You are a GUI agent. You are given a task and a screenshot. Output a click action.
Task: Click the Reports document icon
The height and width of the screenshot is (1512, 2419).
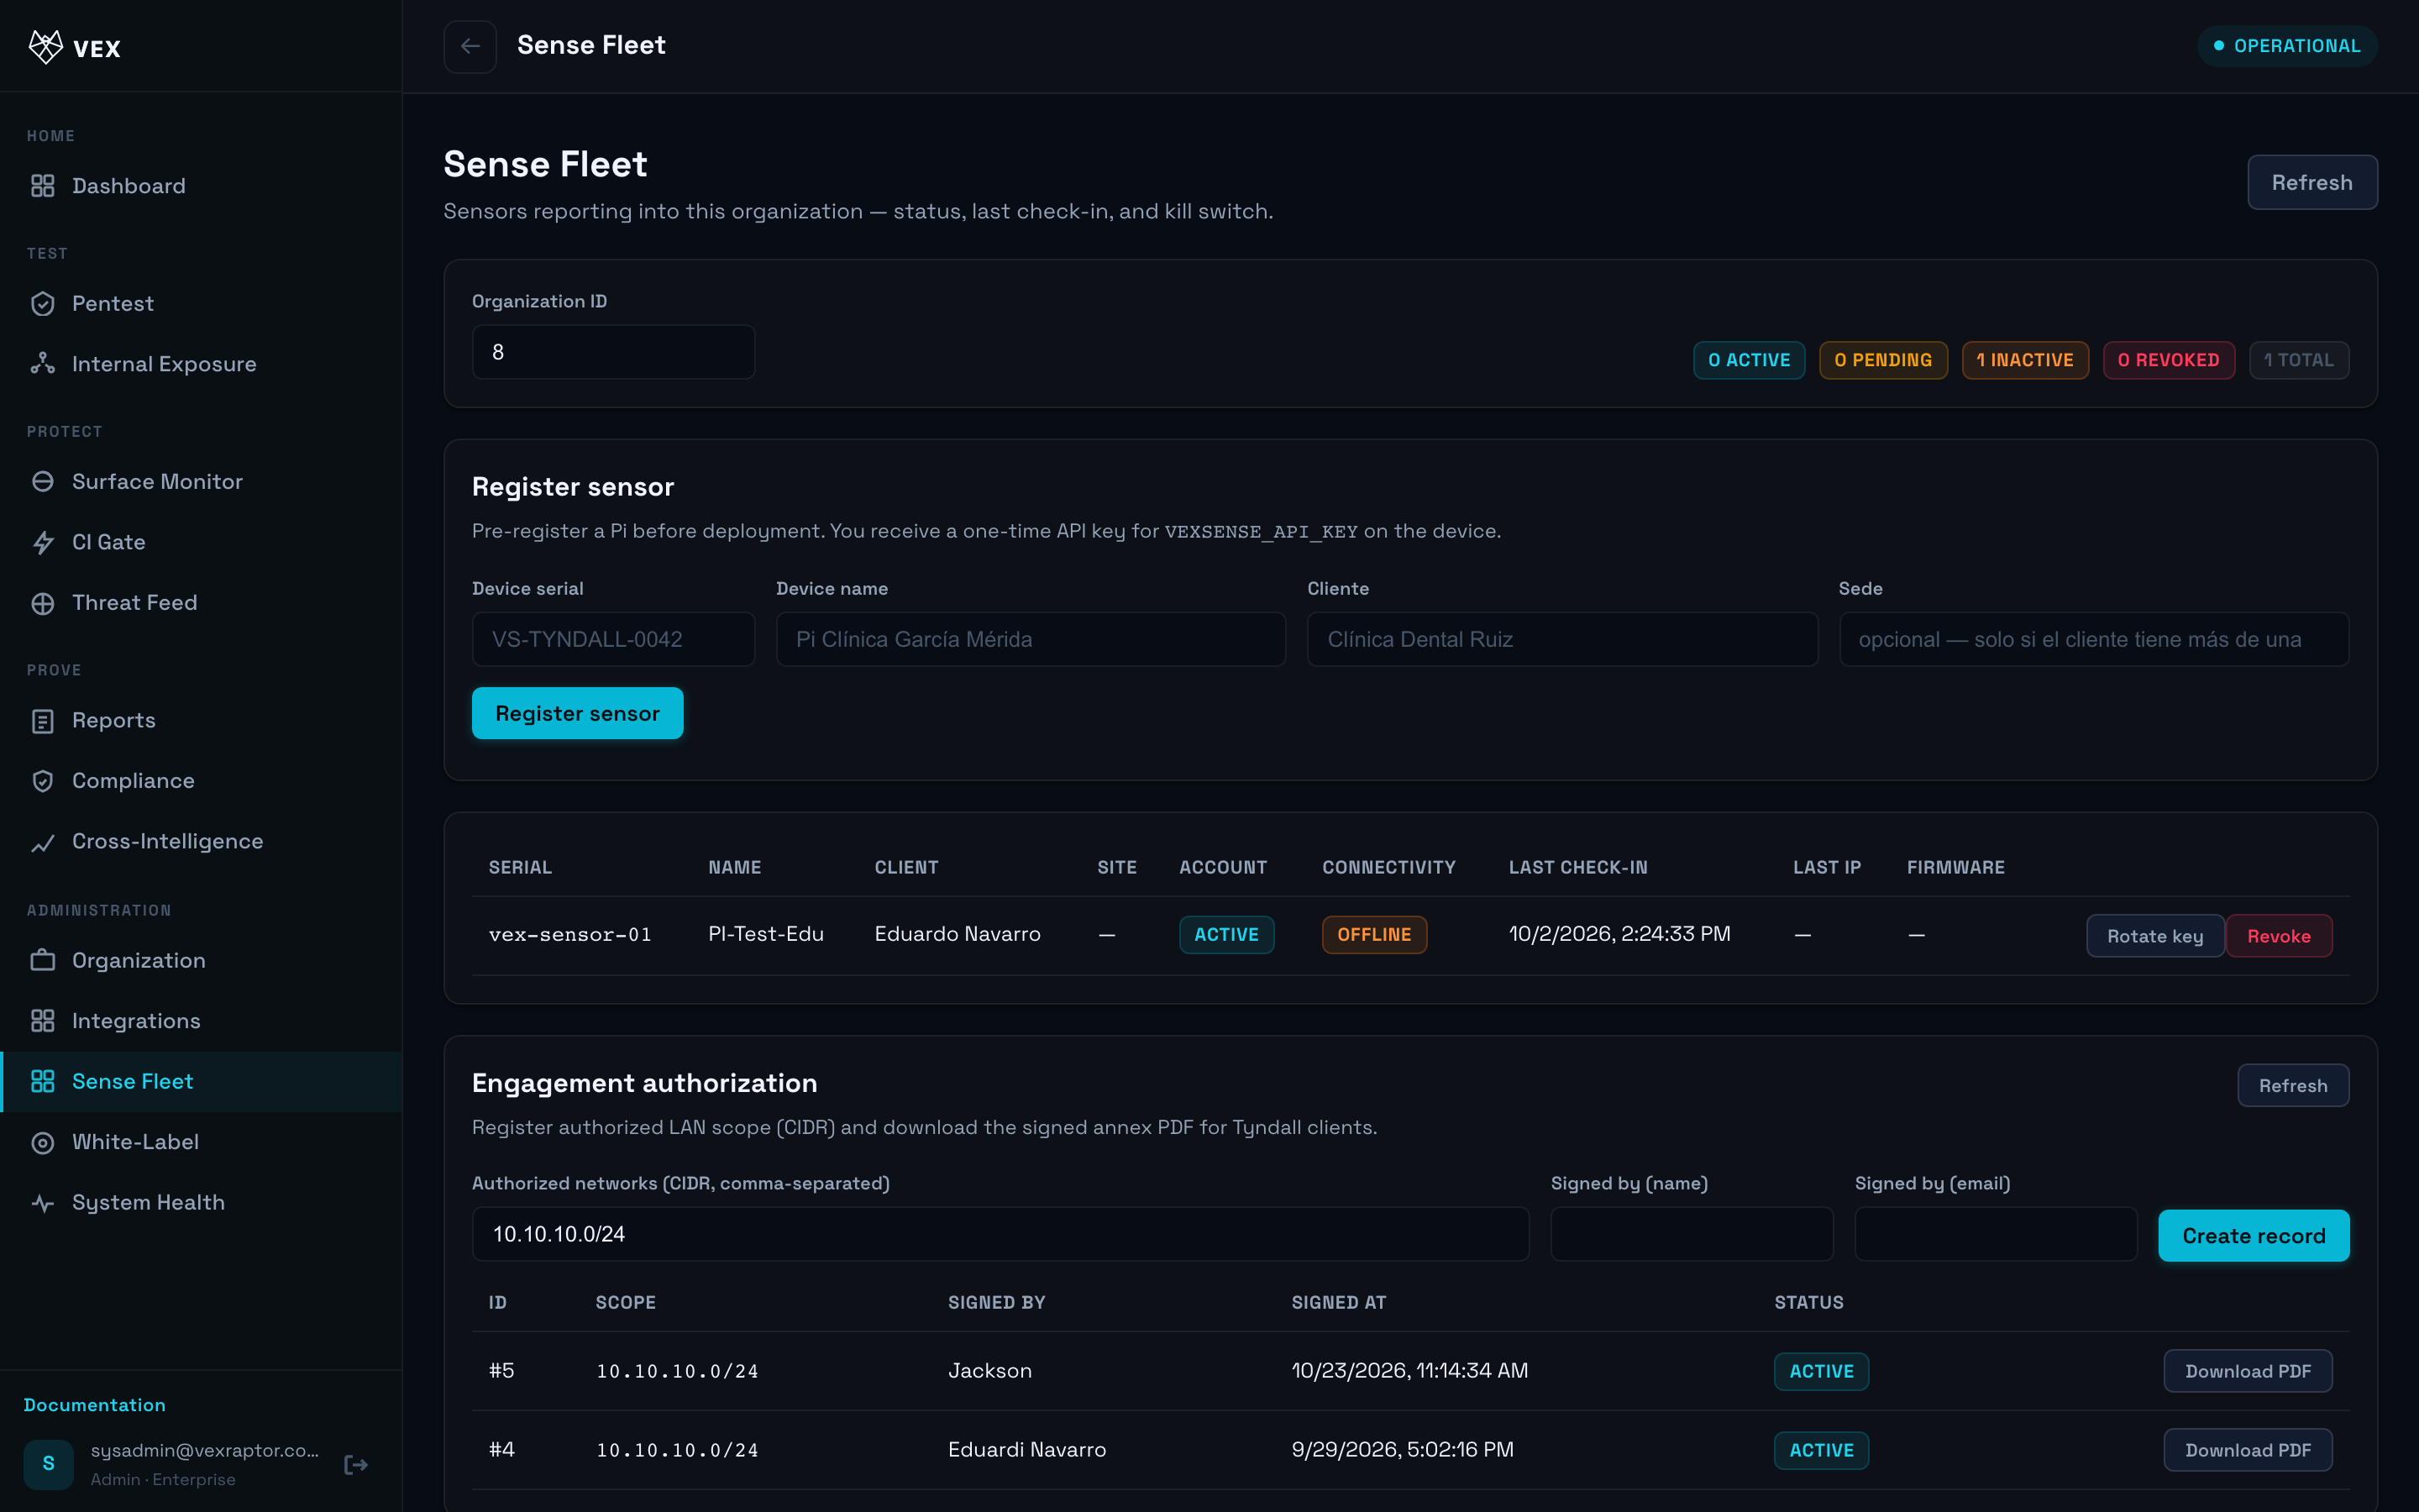click(x=42, y=721)
